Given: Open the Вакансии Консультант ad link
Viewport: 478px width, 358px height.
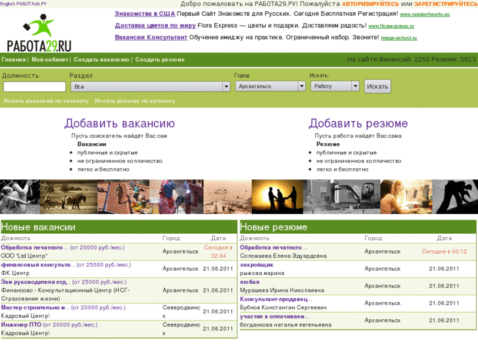Looking at the screenshot, I should click(151, 37).
